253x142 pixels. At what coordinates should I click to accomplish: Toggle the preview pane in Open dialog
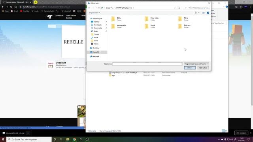(x=203, y=13)
